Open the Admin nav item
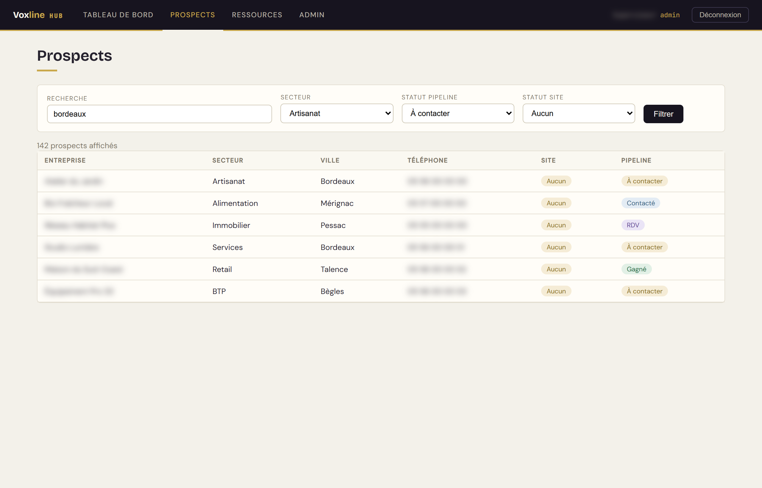Image resolution: width=762 pixels, height=488 pixels. (x=312, y=15)
